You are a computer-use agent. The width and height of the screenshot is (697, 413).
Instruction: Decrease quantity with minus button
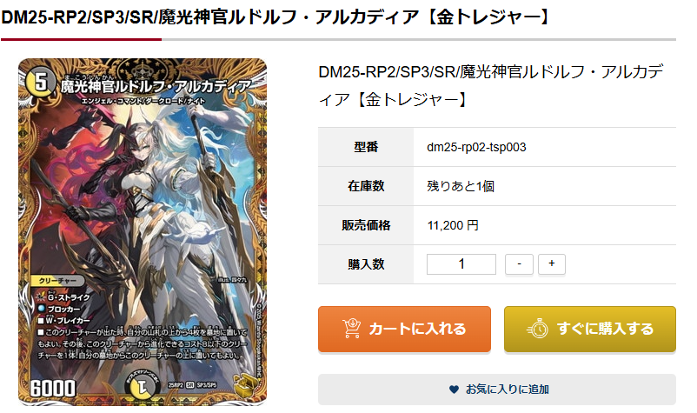tap(519, 264)
